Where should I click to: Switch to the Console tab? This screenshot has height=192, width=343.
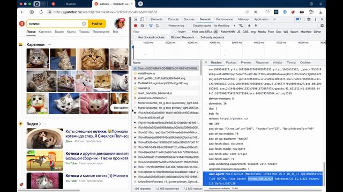pos(173,19)
